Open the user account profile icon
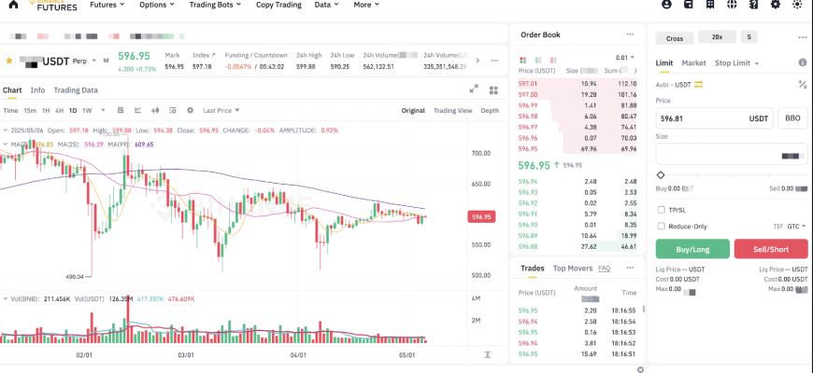 (x=666, y=5)
